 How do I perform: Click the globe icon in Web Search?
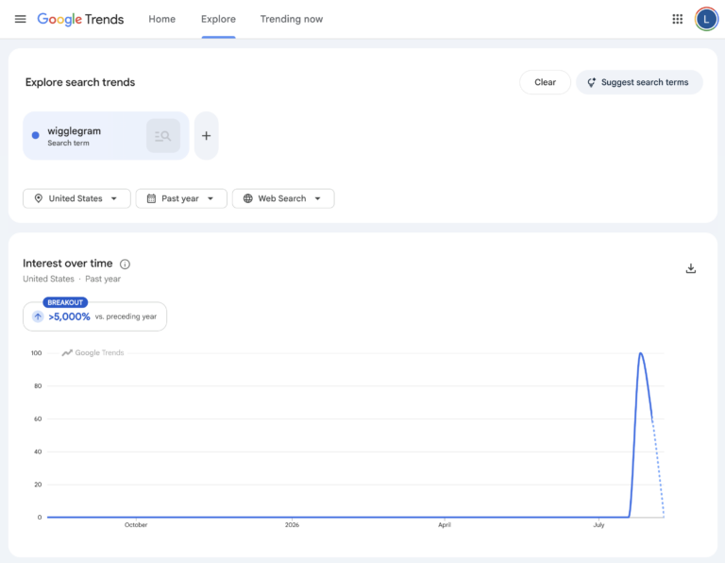pyautogui.click(x=248, y=198)
